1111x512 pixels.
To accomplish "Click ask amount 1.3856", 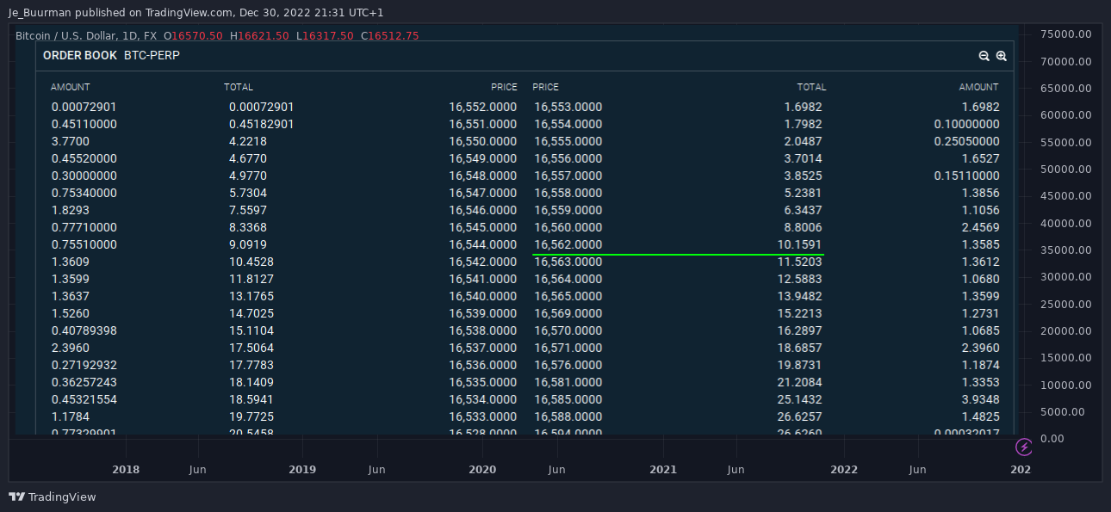I will point(981,193).
